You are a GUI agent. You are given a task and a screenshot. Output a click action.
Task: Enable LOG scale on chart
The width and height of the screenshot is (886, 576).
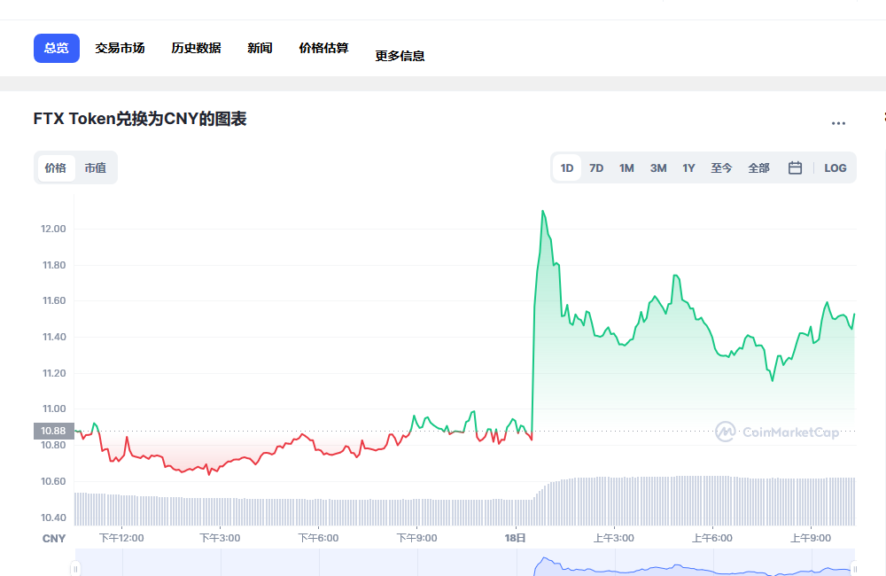point(835,167)
